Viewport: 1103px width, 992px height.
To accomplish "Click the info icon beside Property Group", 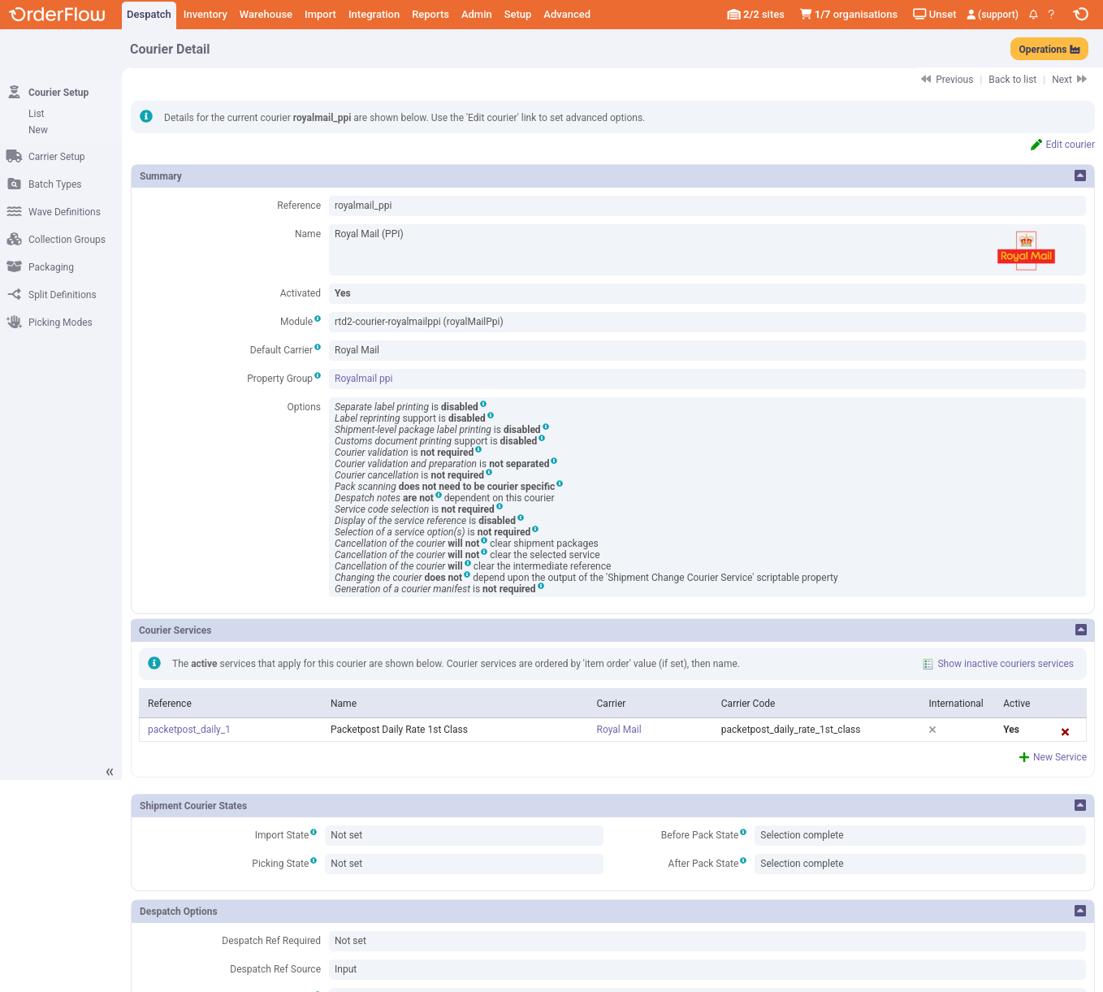I will (x=318, y=376).
